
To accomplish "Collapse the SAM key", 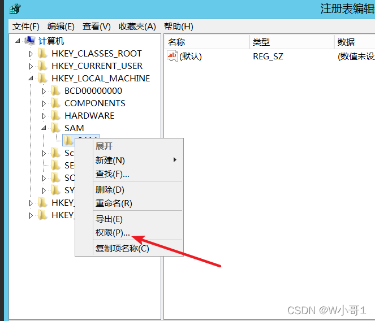I will tap(44, 128).
